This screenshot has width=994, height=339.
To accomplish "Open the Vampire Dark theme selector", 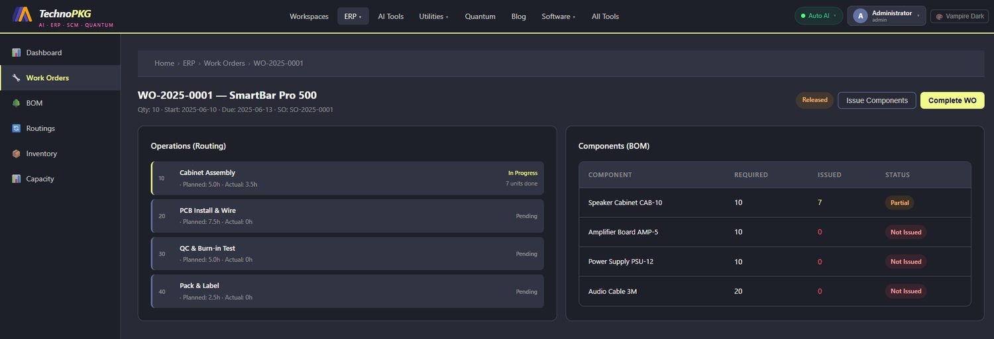I will click(x=959, y=17).
